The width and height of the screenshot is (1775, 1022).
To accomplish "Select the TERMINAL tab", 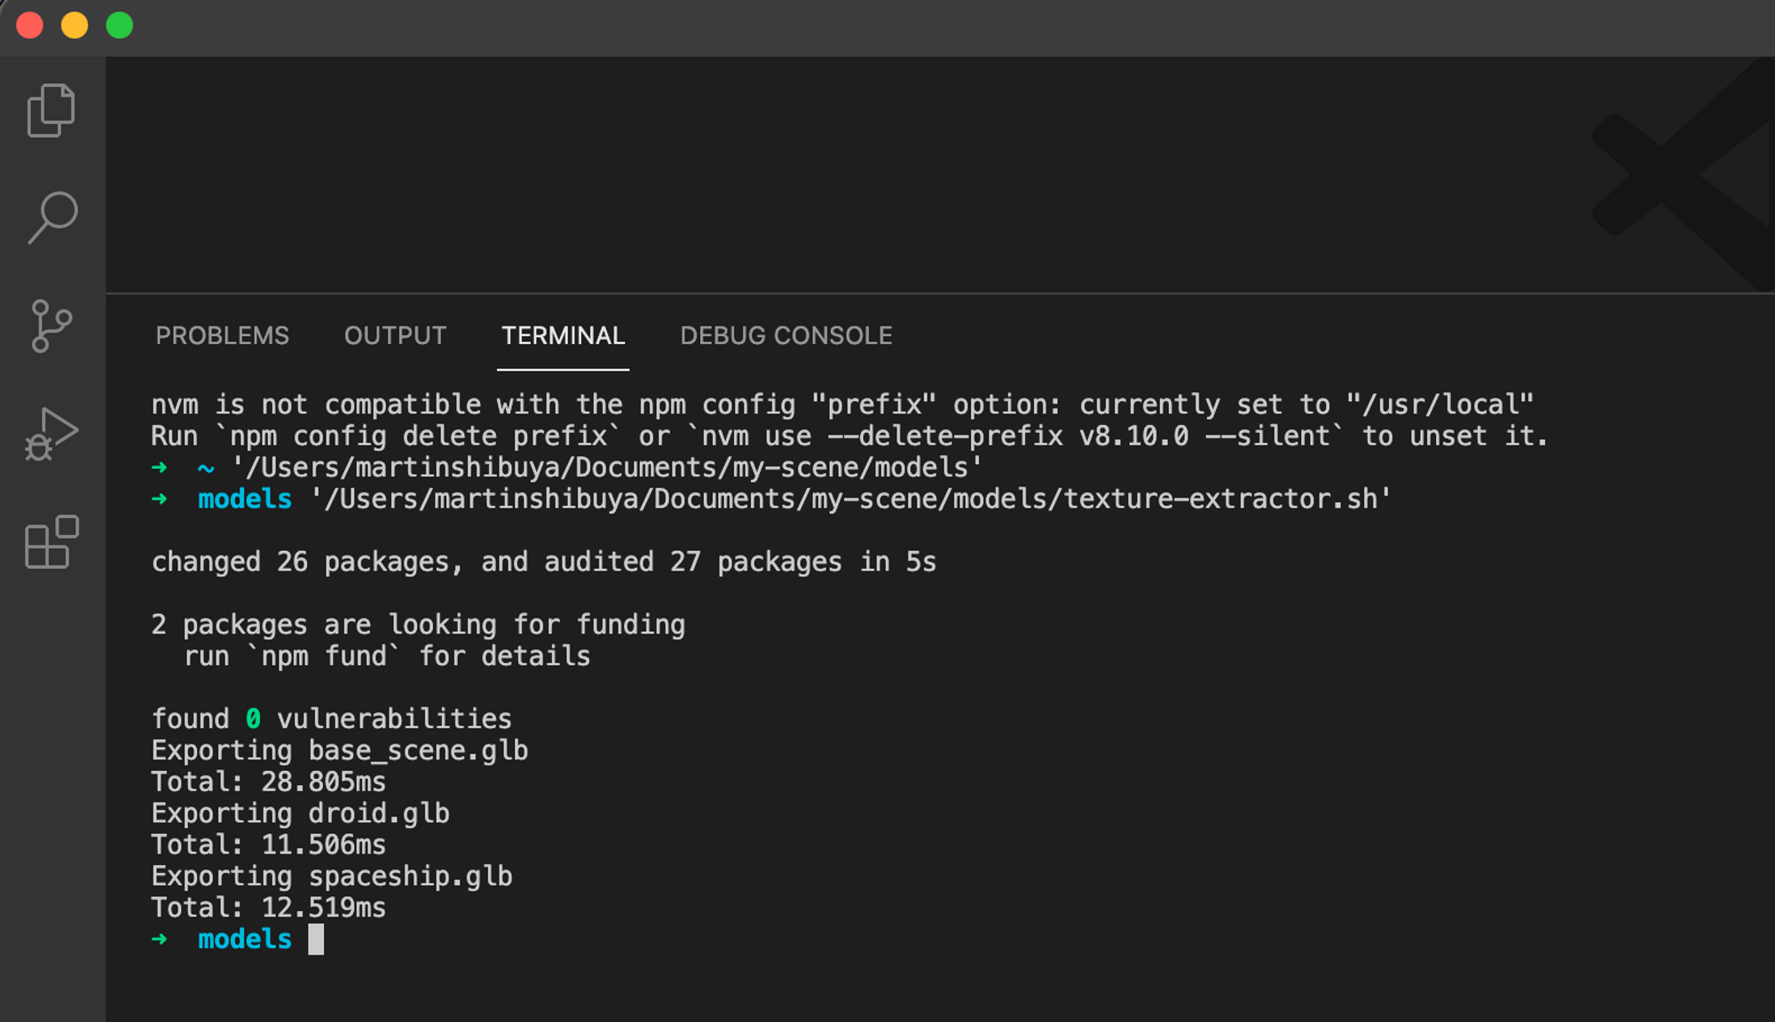I will click(x=563, y=335).
